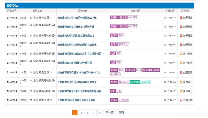Click 制动系统 tag in row 234387
208x118 pixels.
point(130,70)
